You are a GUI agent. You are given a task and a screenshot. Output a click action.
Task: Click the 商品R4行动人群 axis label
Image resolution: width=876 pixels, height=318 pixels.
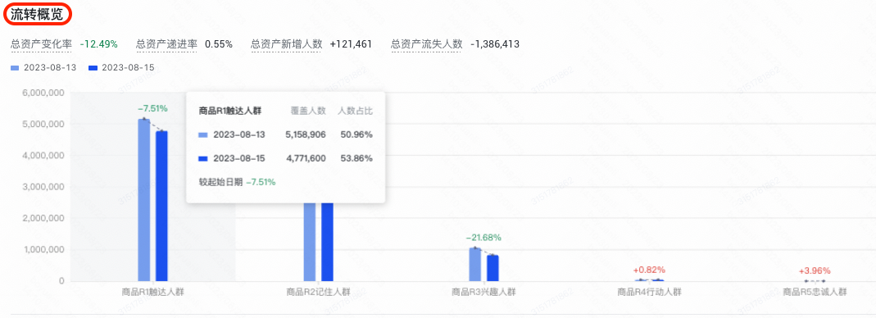[x=650, y=292]
